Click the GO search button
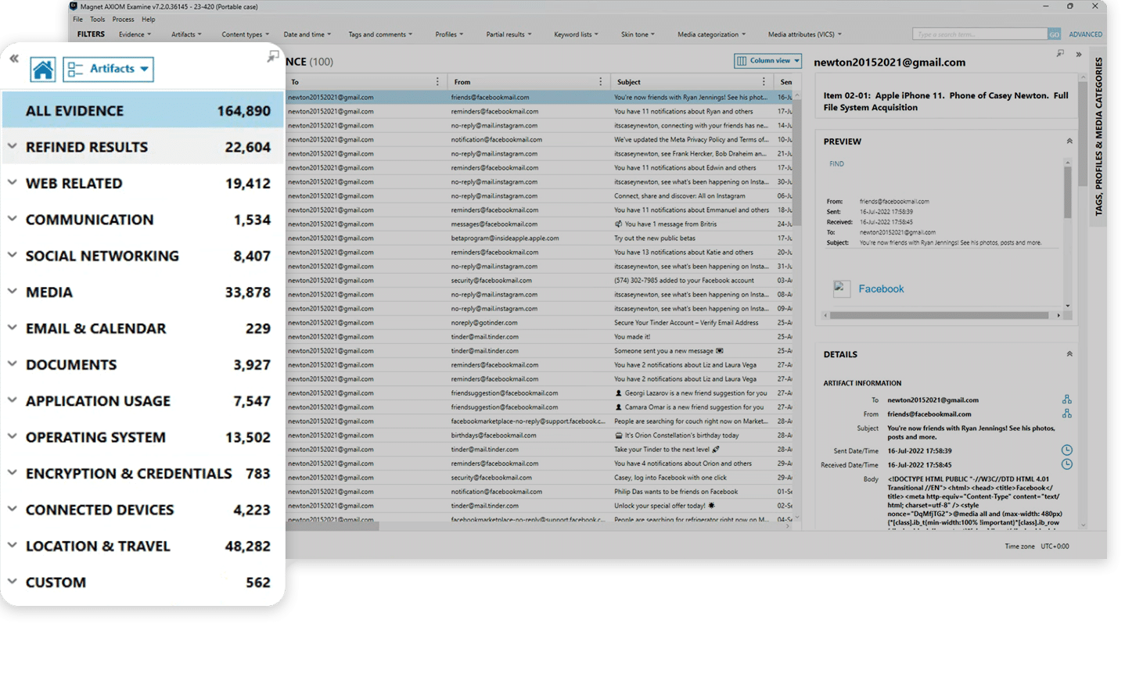1125x688 pixels. [x=1054, y=34]
